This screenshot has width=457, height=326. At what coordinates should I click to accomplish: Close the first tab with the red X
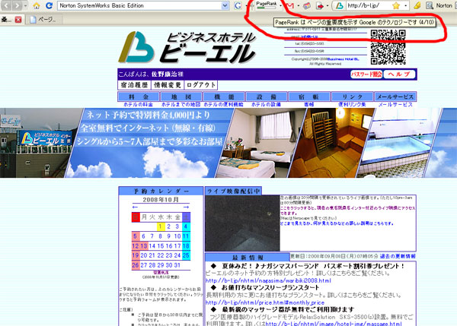18,20
